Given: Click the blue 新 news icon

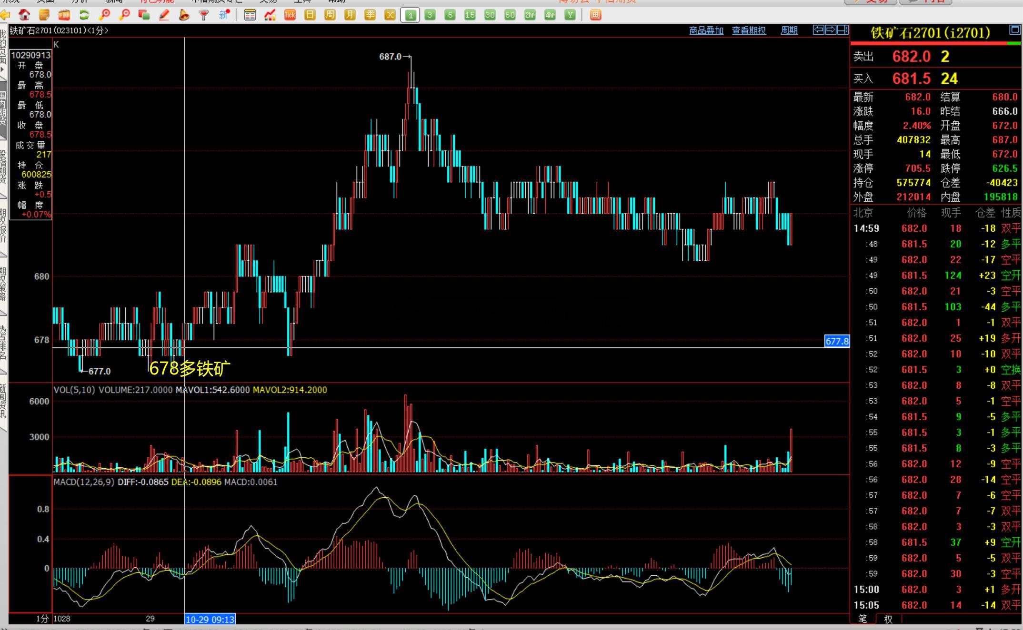Looking at the screenshot, I should 224,15.
